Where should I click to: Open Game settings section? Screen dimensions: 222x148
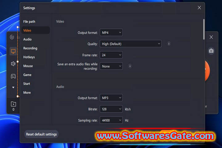point(27,75)
